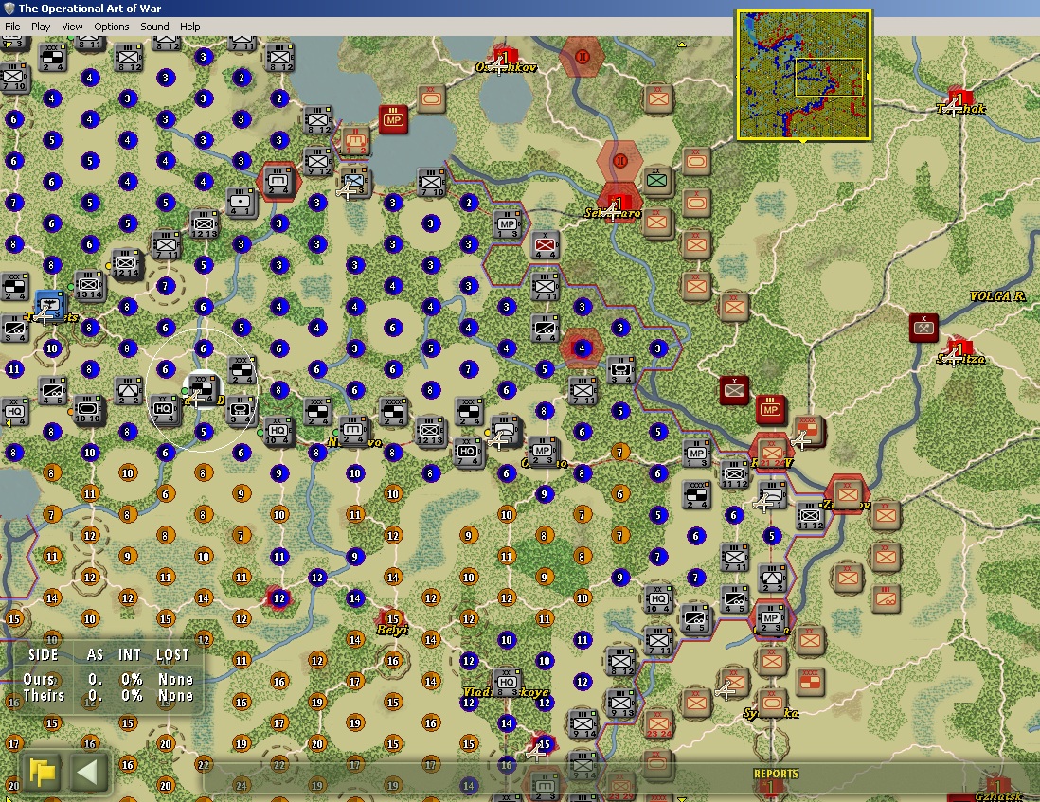
Task: Open the File menu
Action: coord(12,27)
